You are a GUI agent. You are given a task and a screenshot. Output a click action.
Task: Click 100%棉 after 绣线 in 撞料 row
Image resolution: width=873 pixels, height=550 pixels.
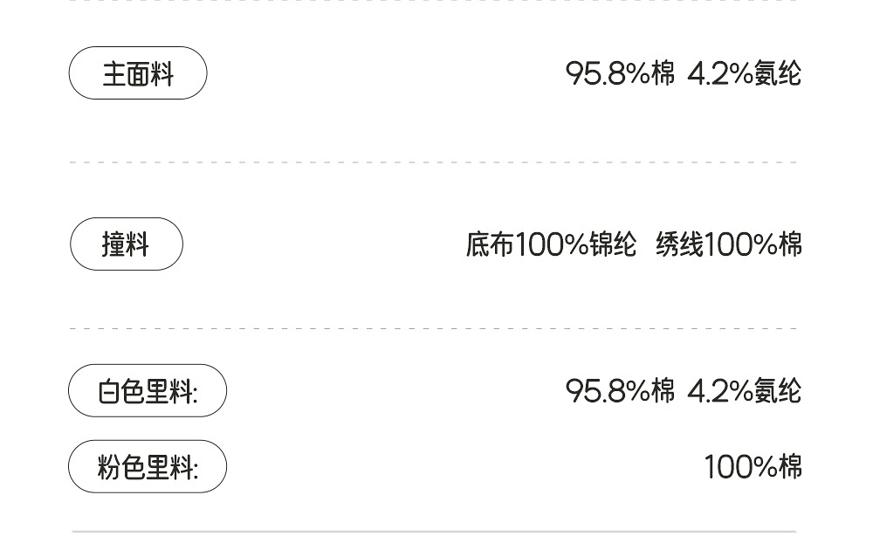tap(753, 244)
